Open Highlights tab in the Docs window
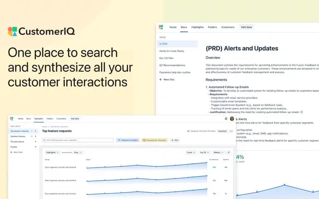 (197, 27)
